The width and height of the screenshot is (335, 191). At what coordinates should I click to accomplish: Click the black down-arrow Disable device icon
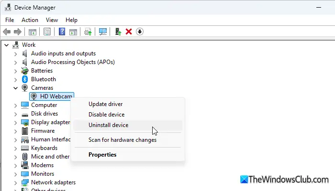[139, 32]
